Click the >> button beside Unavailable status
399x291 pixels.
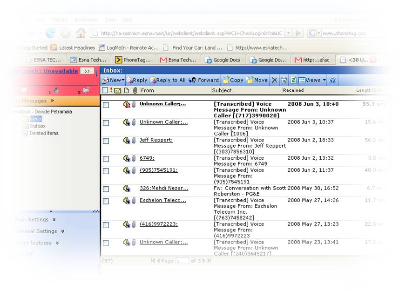click(x=87, y=71)
